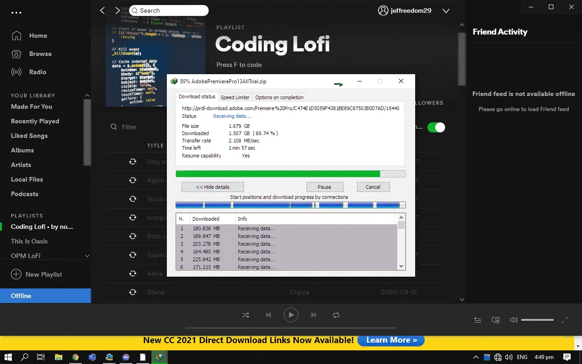Click the sync icon on the Stand track
The width and height of the screenshot is (582, 364).
133,292
